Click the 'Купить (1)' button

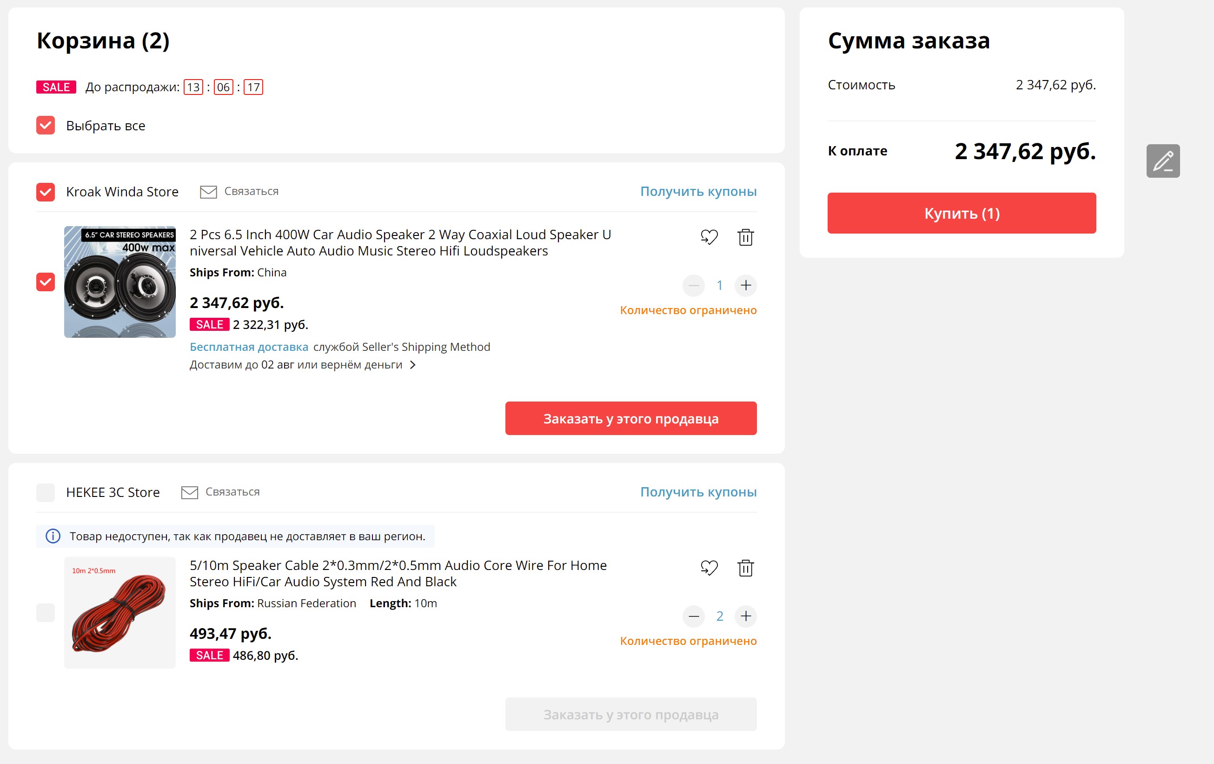tap(961, 213)
